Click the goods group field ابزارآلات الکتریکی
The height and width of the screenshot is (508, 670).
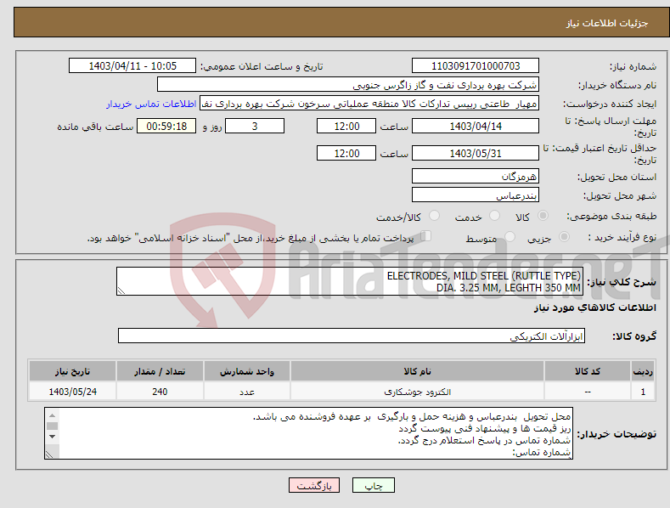tap(352, 336)
